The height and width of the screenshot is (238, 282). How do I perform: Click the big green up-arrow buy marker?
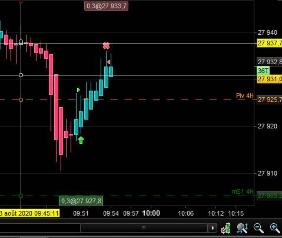click(x=81, y=140)
